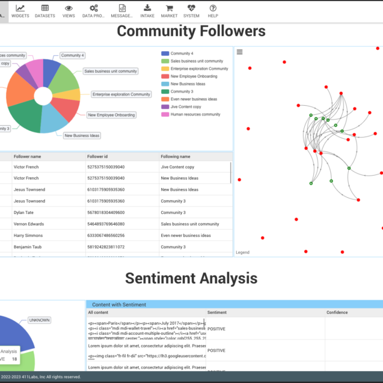The height and width of the screenshot is (383, 383).
Task: Click Enterprise exploration Community pie label
Action: tap(121, 94)
